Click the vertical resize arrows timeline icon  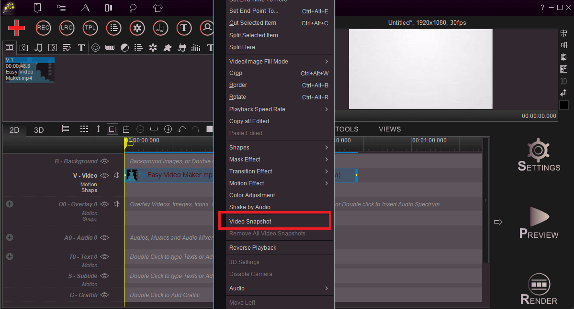click(98, 129)
